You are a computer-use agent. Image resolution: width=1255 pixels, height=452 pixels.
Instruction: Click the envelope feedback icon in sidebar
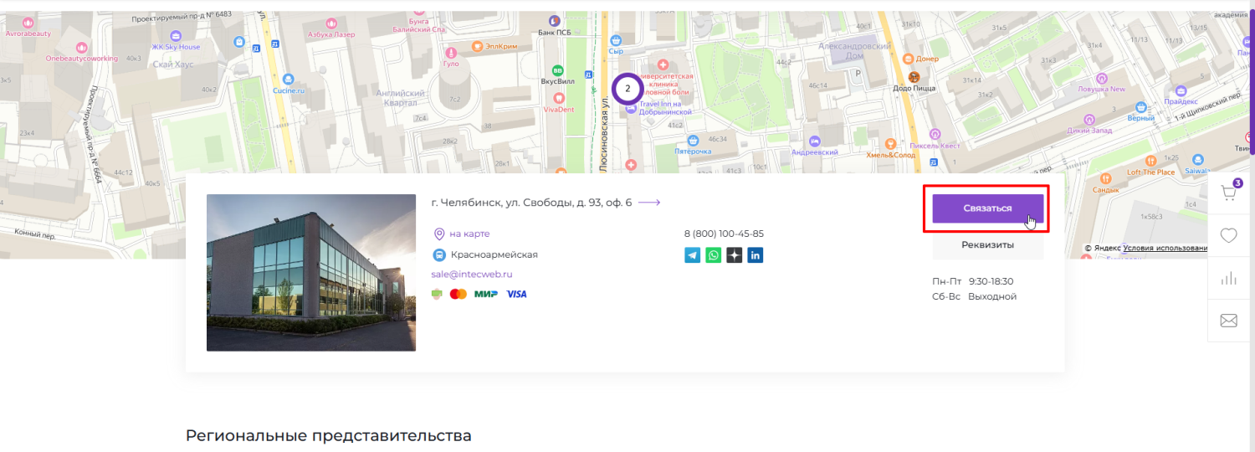1228,321
